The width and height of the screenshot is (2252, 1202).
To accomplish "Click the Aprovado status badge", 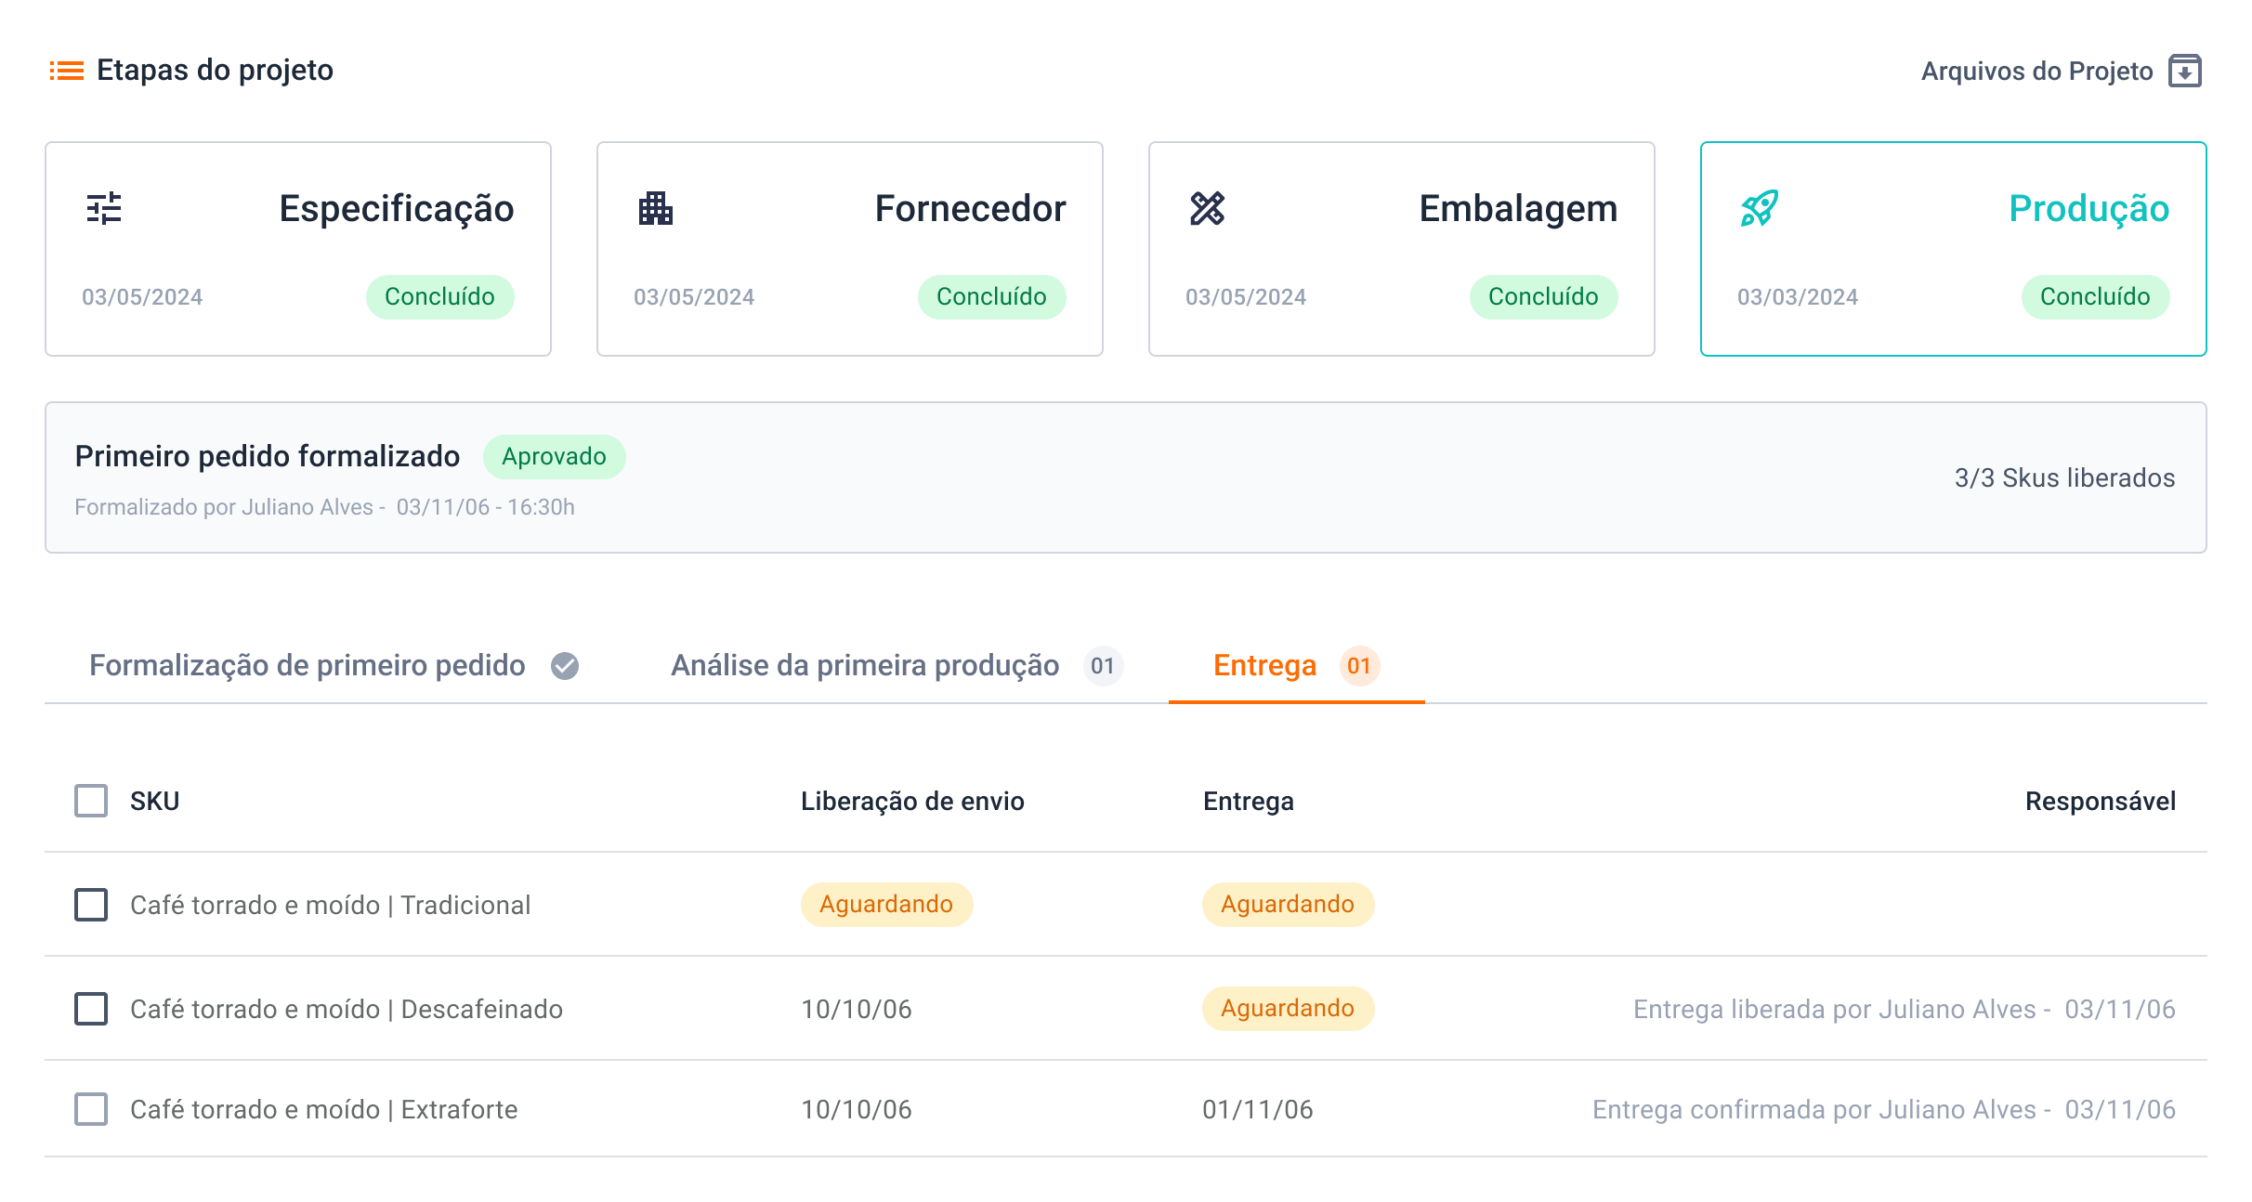I will click(x=554, y=457).
